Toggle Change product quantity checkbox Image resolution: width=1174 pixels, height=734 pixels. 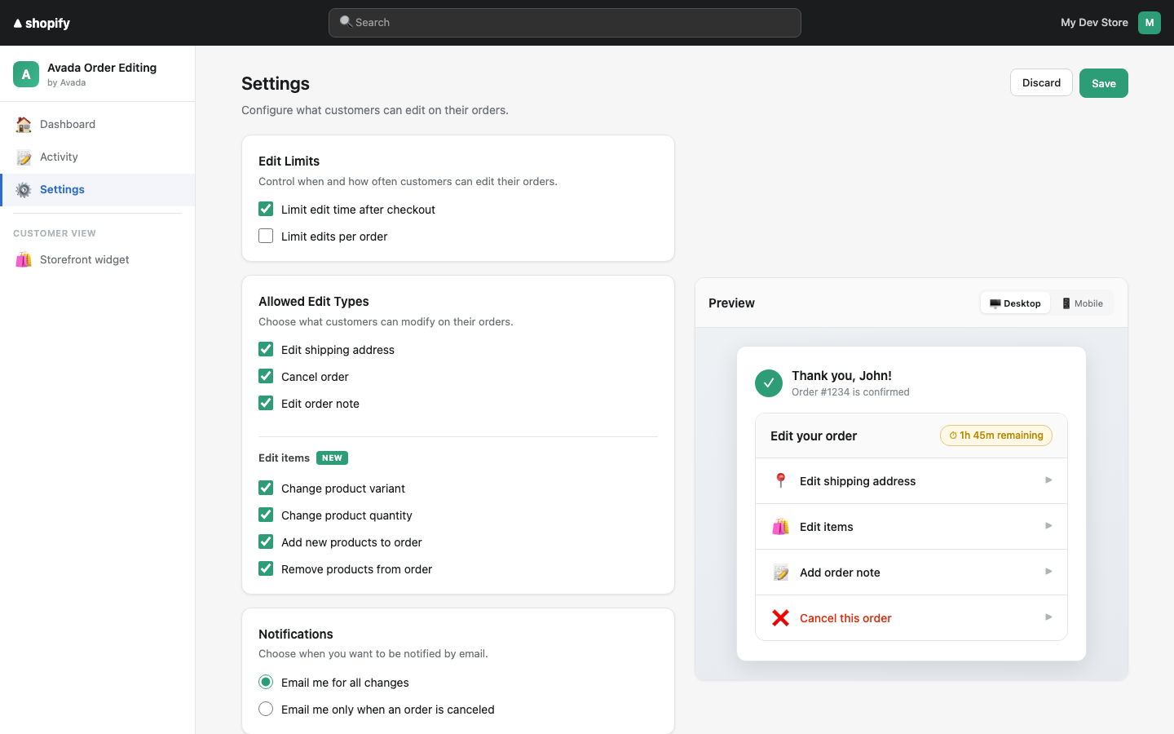266,515
